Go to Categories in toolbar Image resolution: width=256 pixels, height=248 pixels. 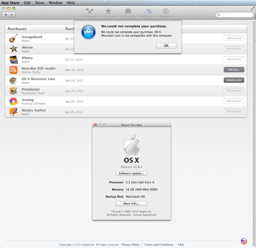(128, 13)
